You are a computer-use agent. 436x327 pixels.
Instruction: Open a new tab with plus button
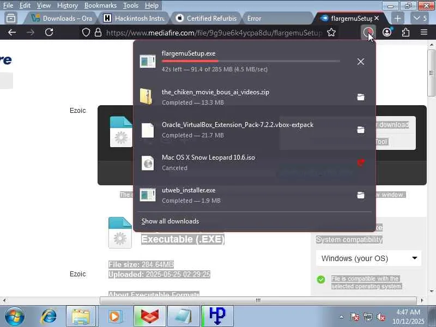point(398,19)
